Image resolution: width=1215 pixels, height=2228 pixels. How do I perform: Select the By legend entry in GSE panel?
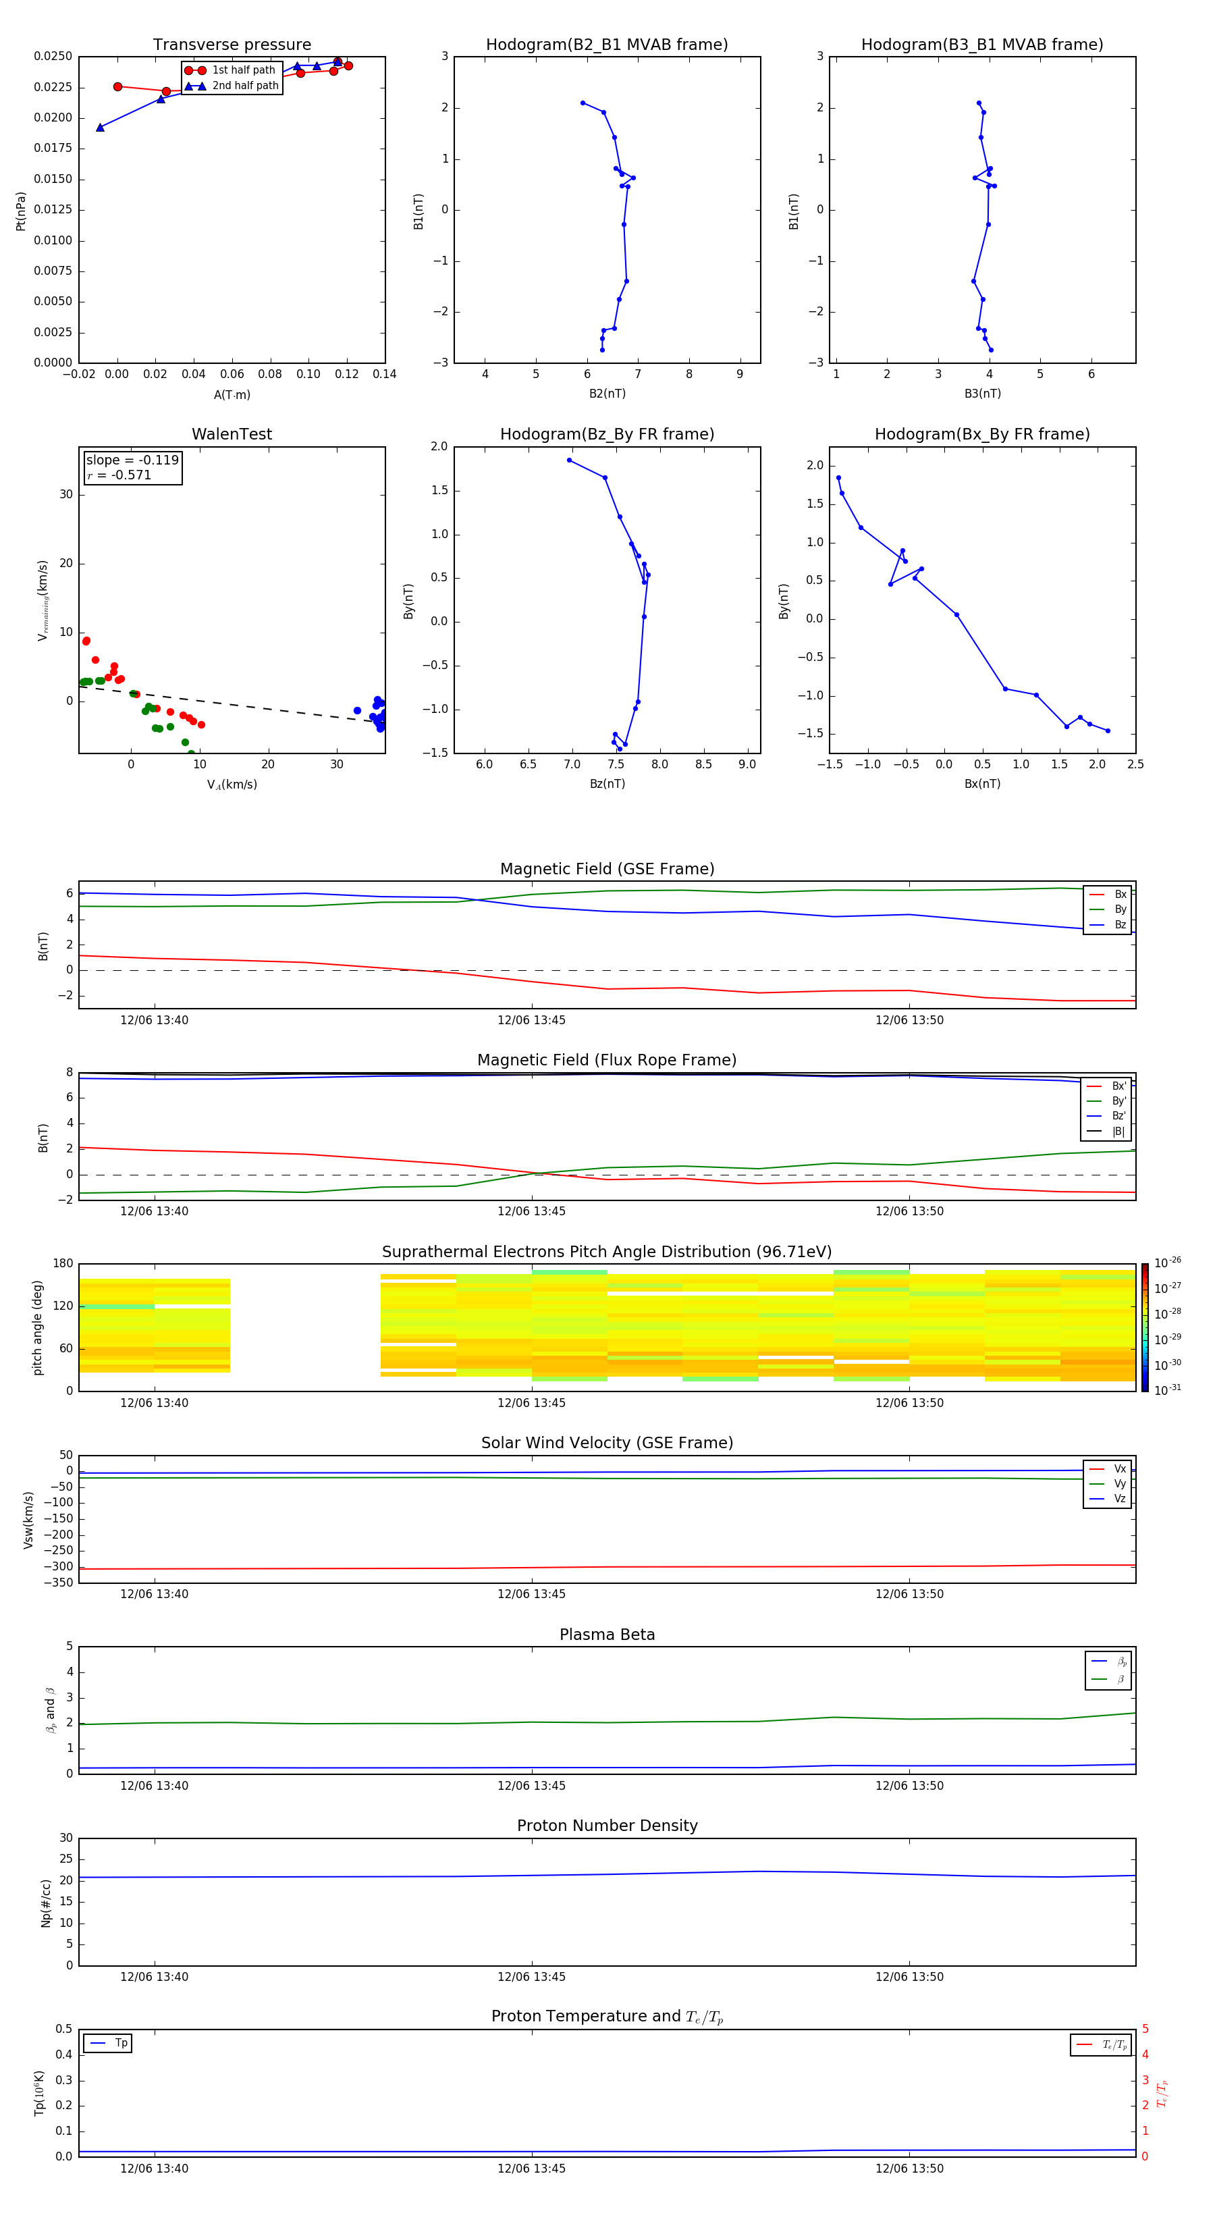[x=1108, y=909]
